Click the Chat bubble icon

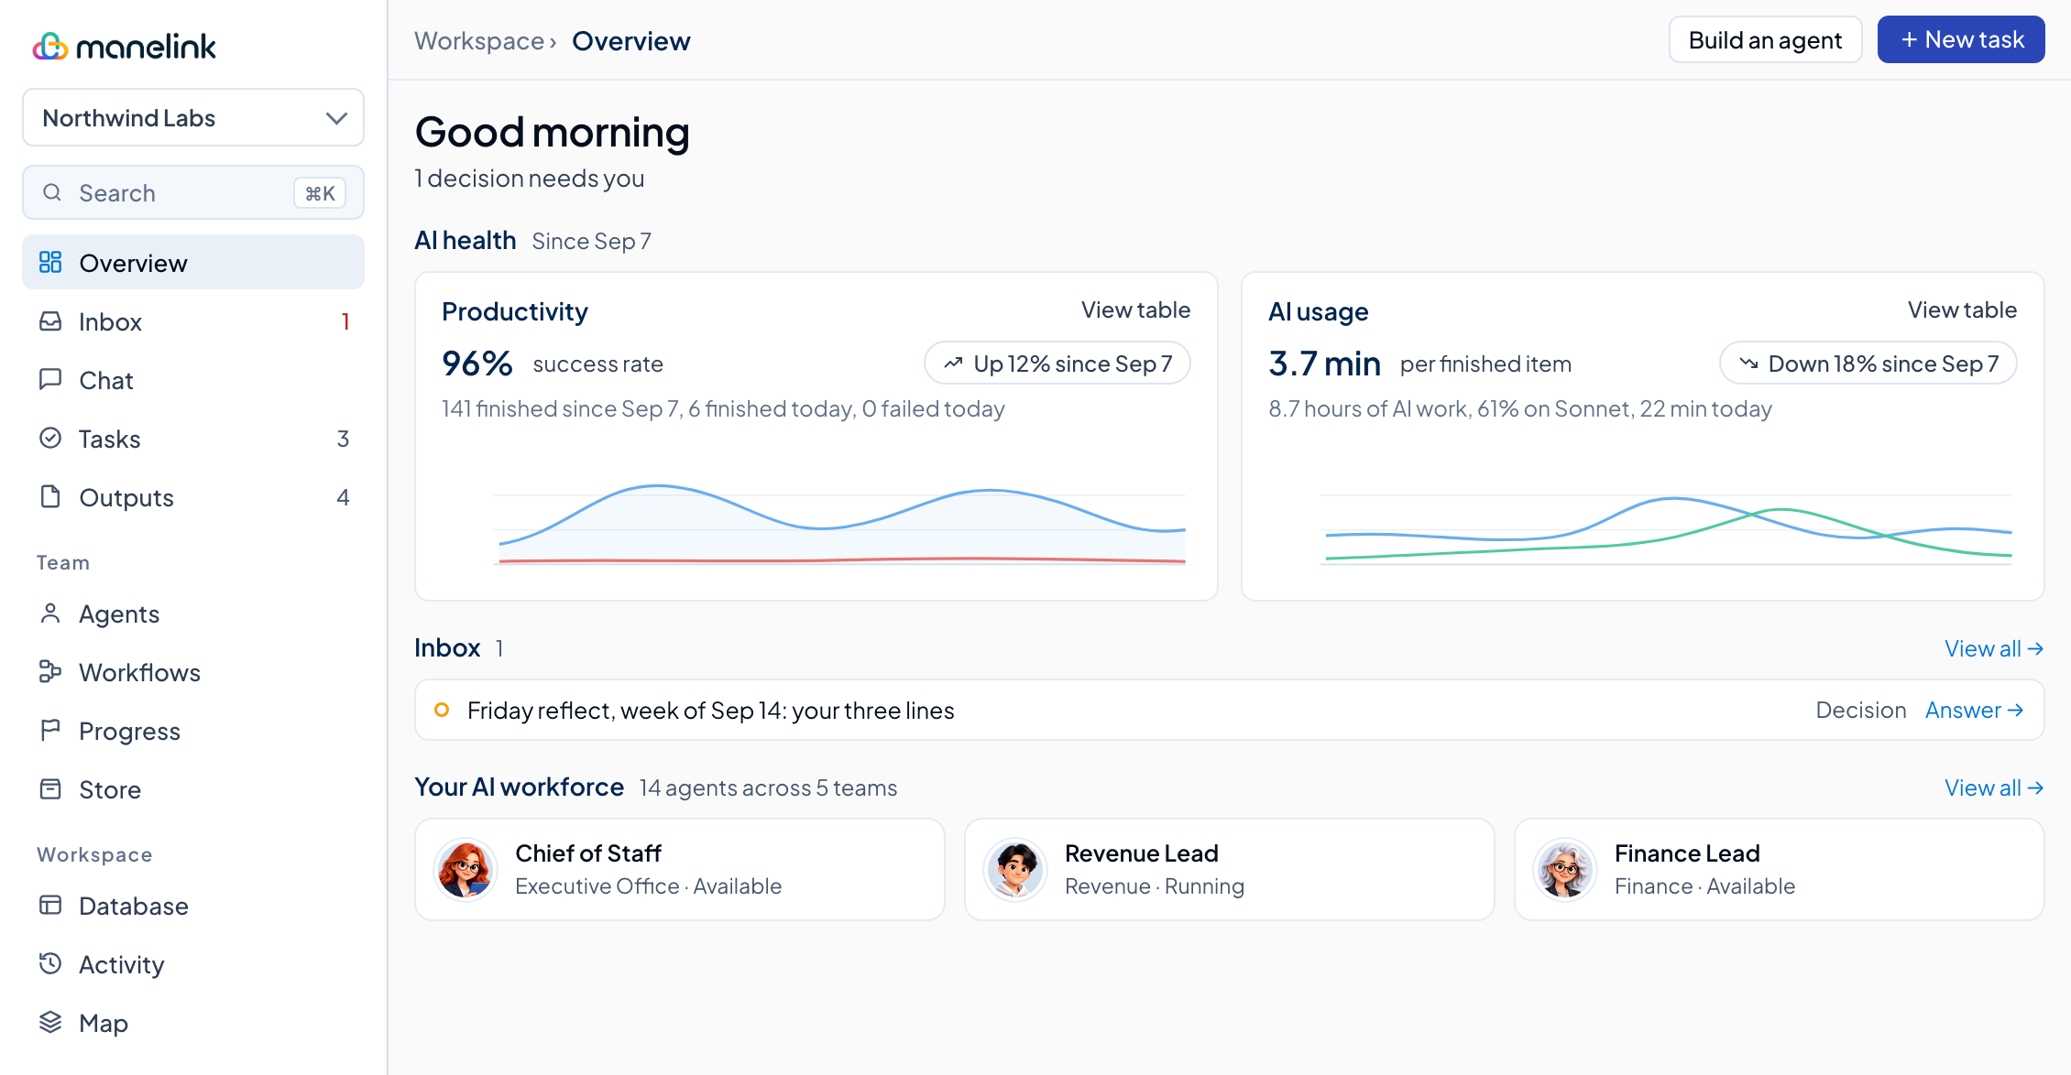pos(50,380)
